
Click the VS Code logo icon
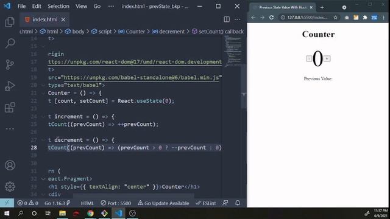pos(7,6)
